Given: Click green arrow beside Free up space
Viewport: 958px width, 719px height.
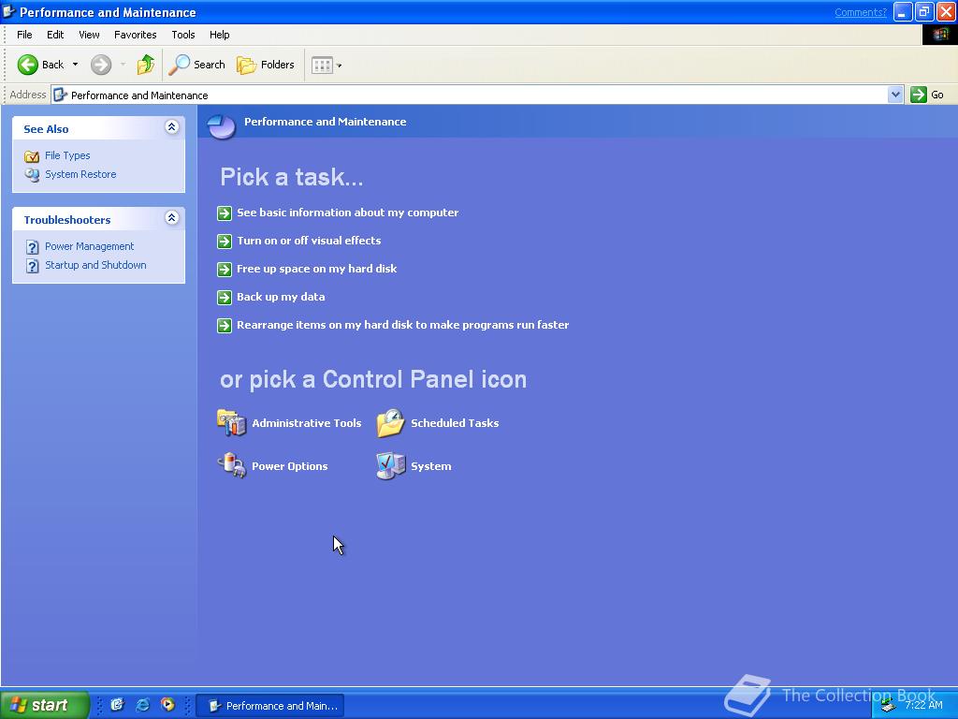Looking at the screenshot, I should pyautogui.click(x=225, y=269).
